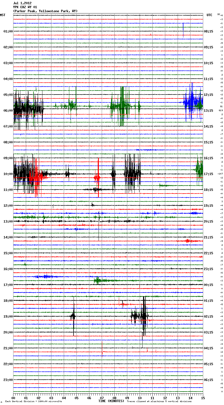This screenshot has width=224, height=405.
Task: Select the 01:00 MST time label
Action: pos(8,31)
